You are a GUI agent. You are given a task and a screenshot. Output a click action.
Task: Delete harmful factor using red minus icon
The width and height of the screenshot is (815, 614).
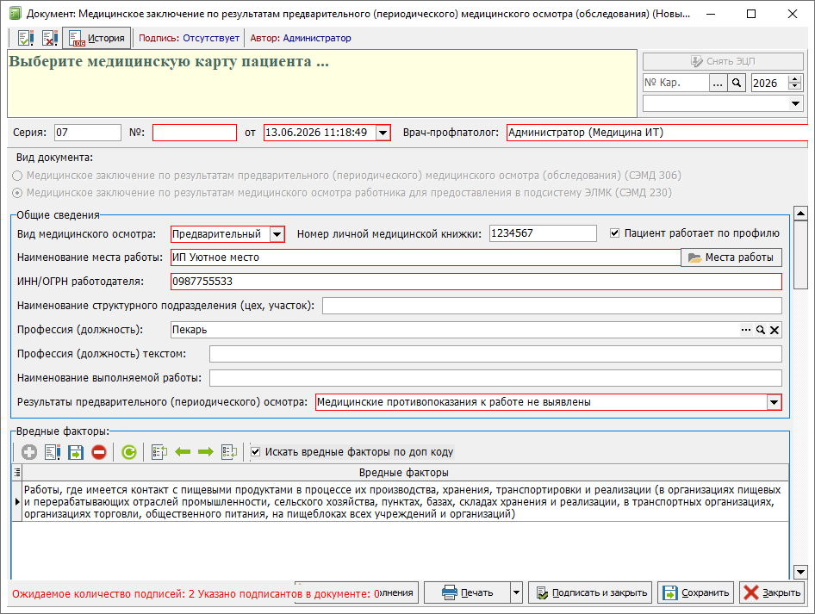click(x=99, y=452)
